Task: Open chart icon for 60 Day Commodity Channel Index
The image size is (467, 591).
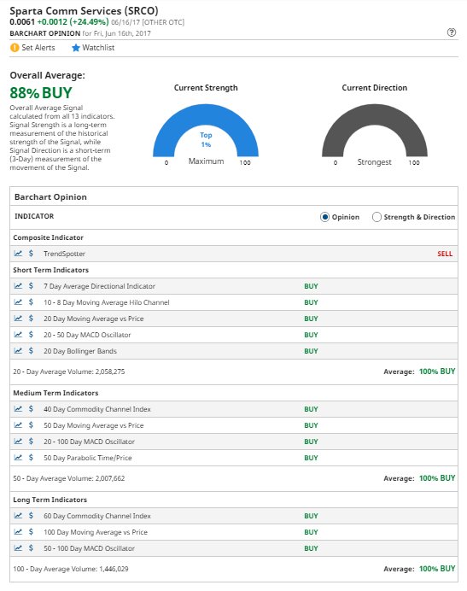Action: [x=18, y=515]
